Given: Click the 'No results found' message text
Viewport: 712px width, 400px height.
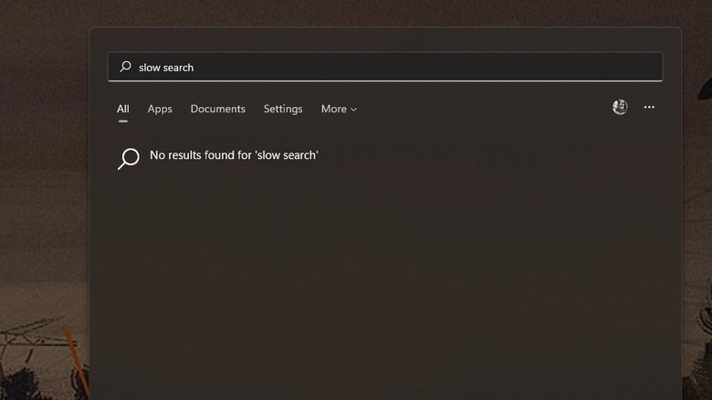Looking at the screenshot, I should 234,155.
